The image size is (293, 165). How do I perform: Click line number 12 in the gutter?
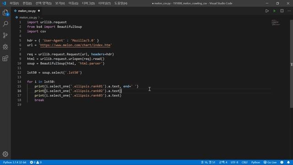pyautogui.click(x=19, y=72)
